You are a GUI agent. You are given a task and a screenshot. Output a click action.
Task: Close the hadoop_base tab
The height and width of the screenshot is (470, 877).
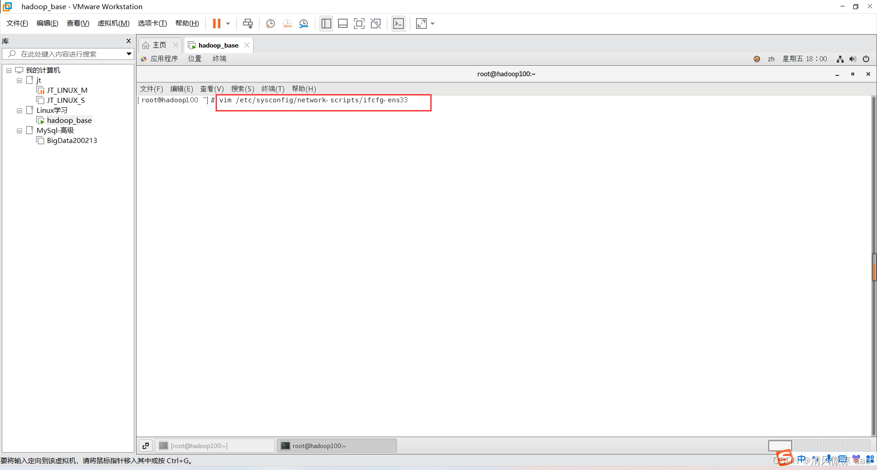click(x=247, y=45)
